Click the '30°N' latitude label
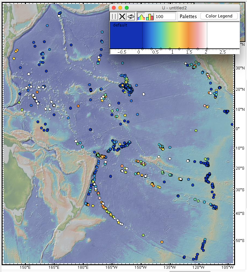Image resolution: width=247 pixels, height=272 pixels. pyautogui.click(x=240, y=68)
